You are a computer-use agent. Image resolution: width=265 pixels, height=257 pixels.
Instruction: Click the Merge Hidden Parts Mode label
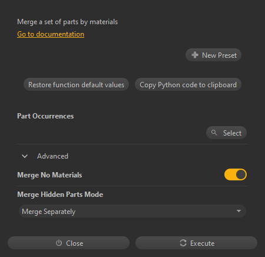60,195
